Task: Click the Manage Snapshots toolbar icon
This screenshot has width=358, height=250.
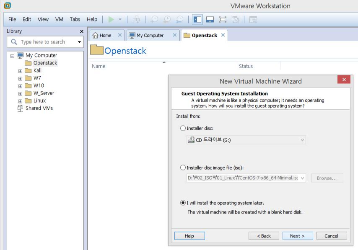Action: 179,20
